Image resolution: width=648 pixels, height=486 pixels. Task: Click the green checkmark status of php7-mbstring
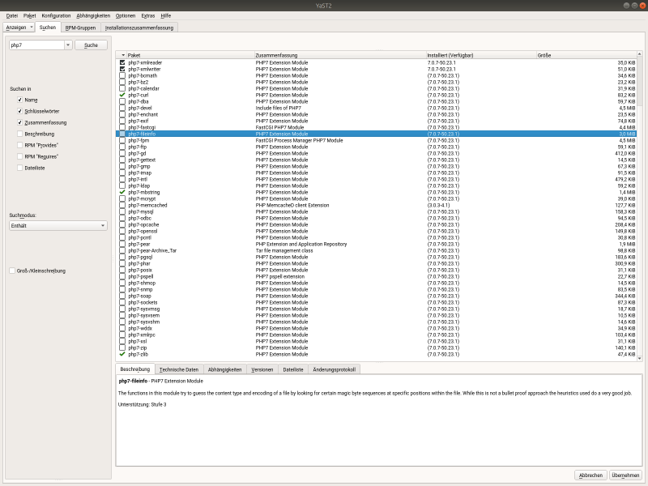pos(122,192)
